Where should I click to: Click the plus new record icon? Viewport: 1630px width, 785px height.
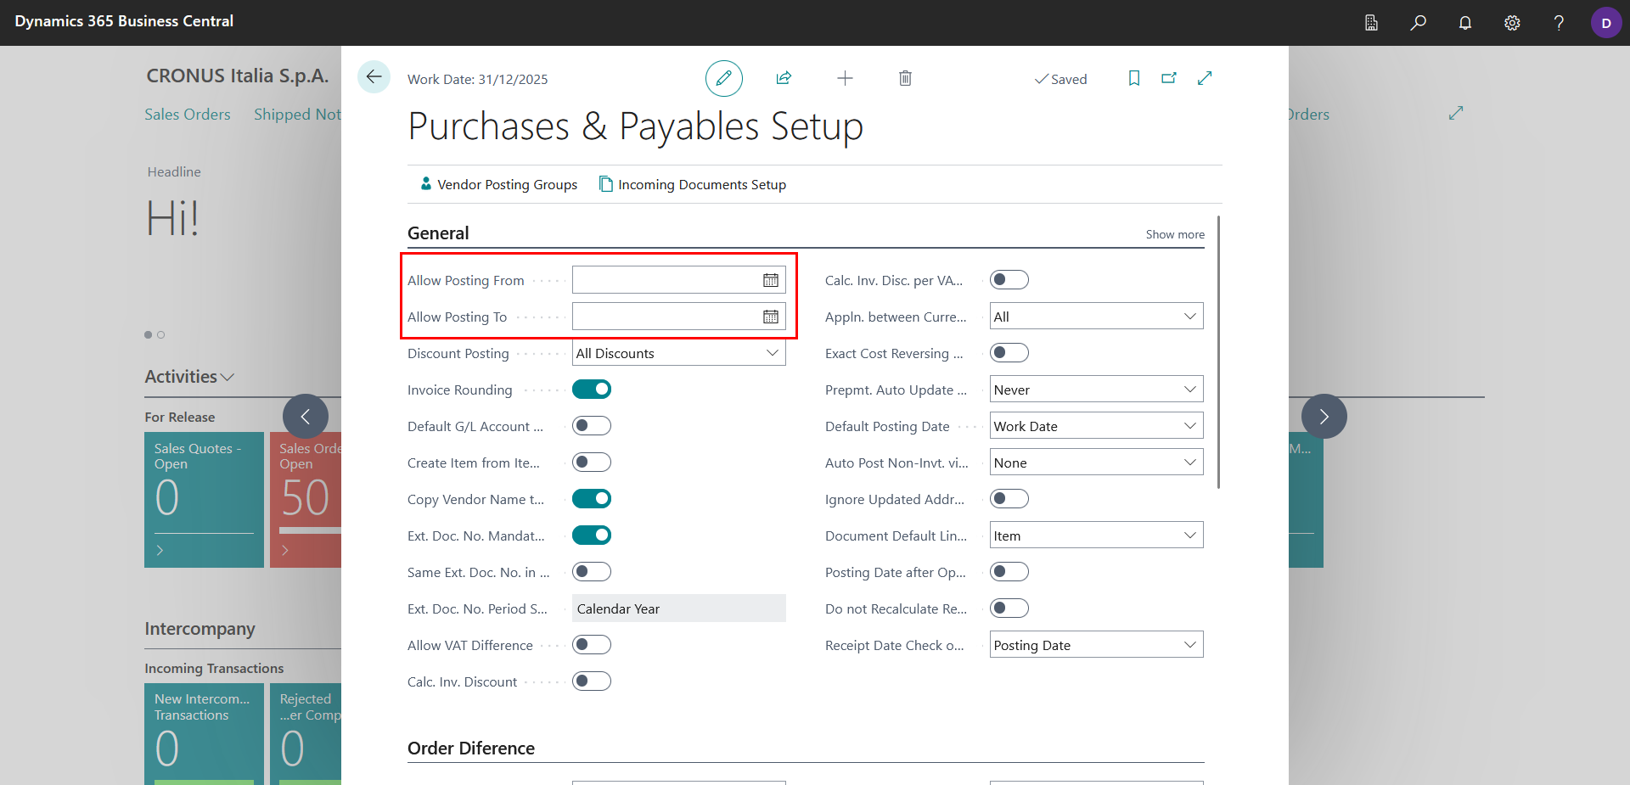845,78
